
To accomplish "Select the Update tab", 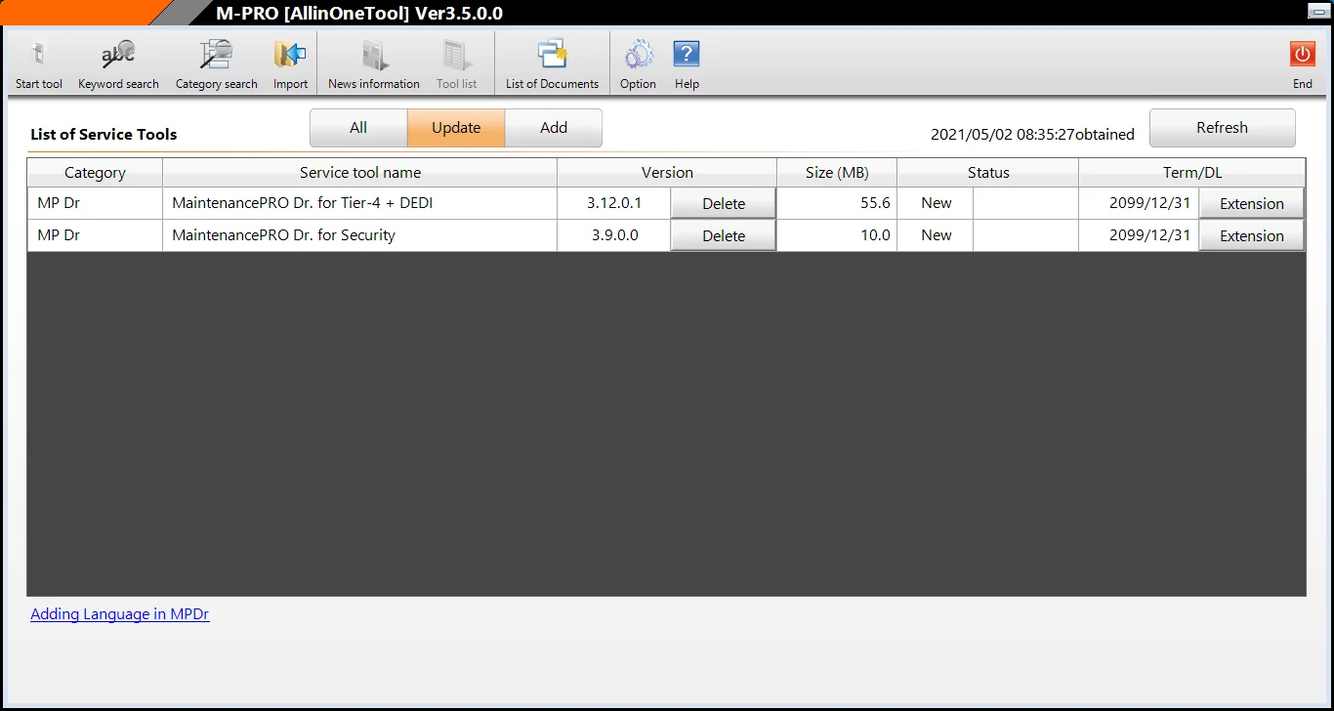I will point(456,128).
